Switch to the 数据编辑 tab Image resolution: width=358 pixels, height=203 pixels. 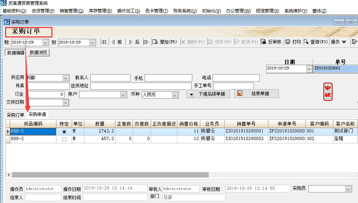[16, 53]
